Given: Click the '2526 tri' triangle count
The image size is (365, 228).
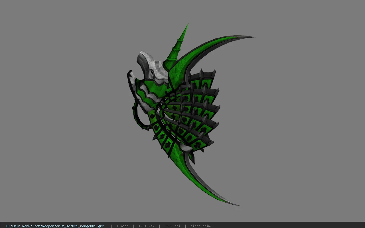Looking at the screenshot, I should click(172, 226).
